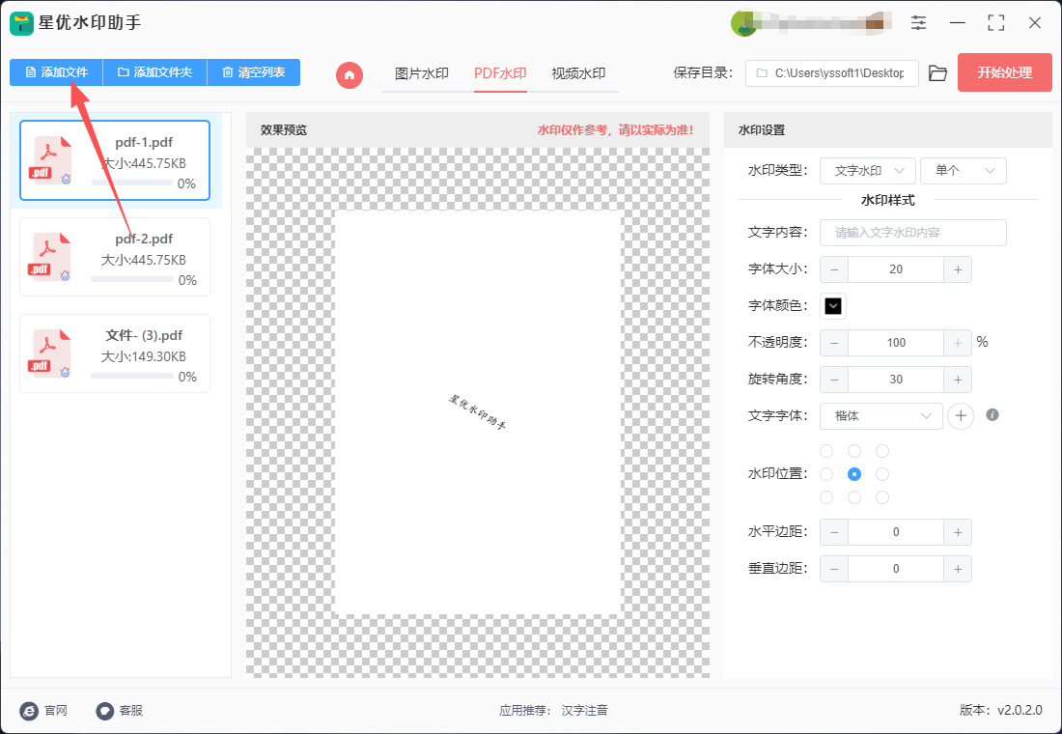Image resolution: width=1062 pixels, height=734 pixels.
Task: Click the pdf-2.pdf progress bar
Action: [x=132, y=279]
